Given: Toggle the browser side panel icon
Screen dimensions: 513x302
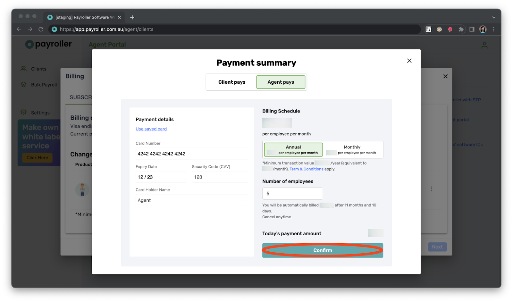Looking at the screenshot, I should tap(472, 29).
